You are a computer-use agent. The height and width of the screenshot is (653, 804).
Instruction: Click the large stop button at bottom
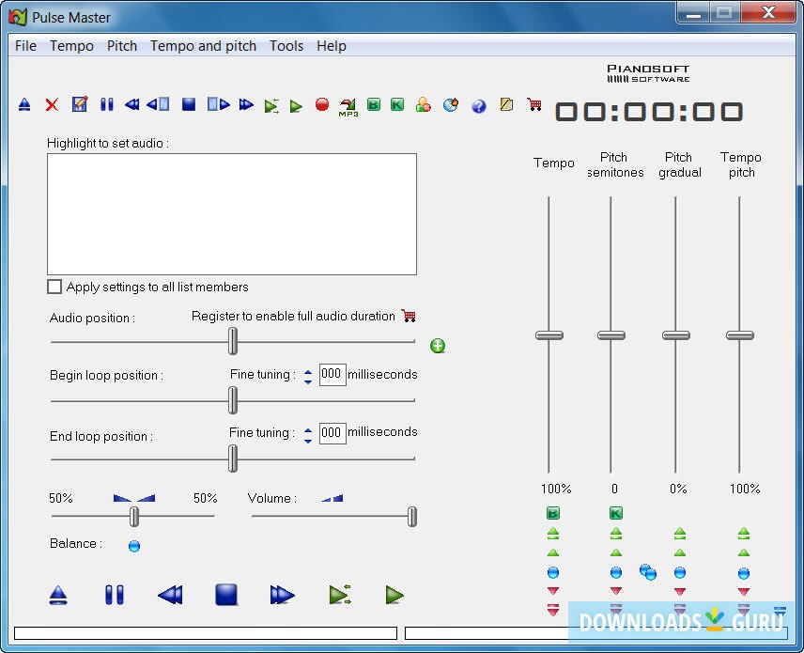tap(226, 595)
